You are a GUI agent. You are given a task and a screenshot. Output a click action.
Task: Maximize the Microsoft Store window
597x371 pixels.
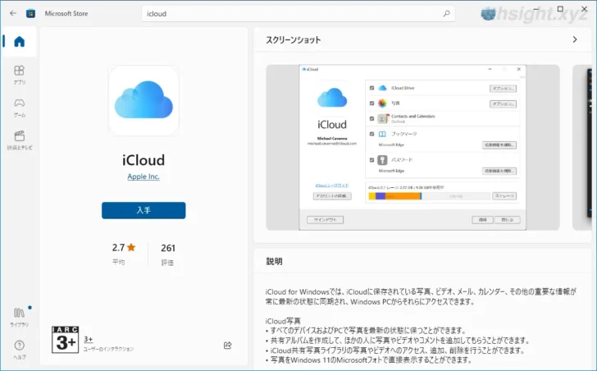(x=560, y=9)
